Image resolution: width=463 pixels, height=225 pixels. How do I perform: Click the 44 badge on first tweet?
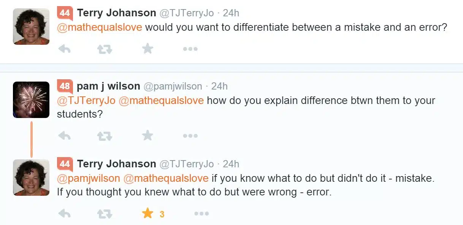[x=65, y=13]
